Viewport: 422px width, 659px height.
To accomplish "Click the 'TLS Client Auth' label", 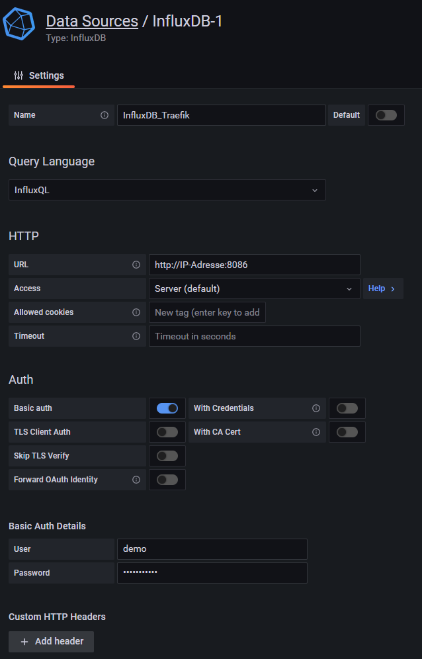I will click(42, 432).
